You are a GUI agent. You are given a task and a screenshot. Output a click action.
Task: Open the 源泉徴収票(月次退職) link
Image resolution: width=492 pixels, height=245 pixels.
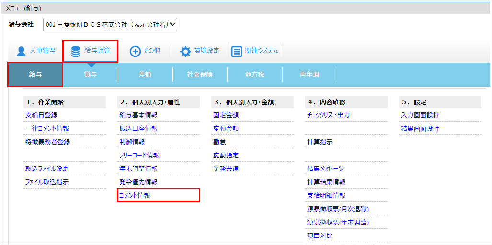tap(338, 209)
